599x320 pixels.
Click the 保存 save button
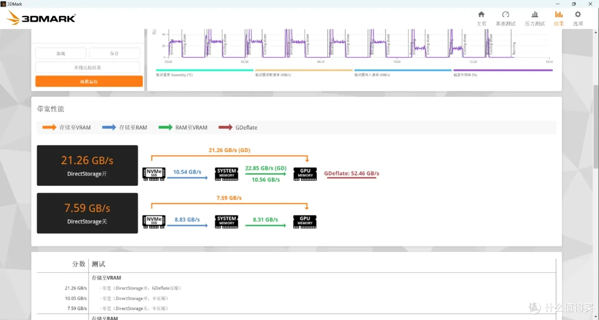pyautogui.click(x=114, y=53)
